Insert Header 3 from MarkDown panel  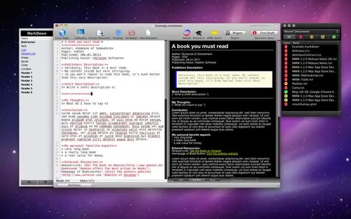click(27, 81)
